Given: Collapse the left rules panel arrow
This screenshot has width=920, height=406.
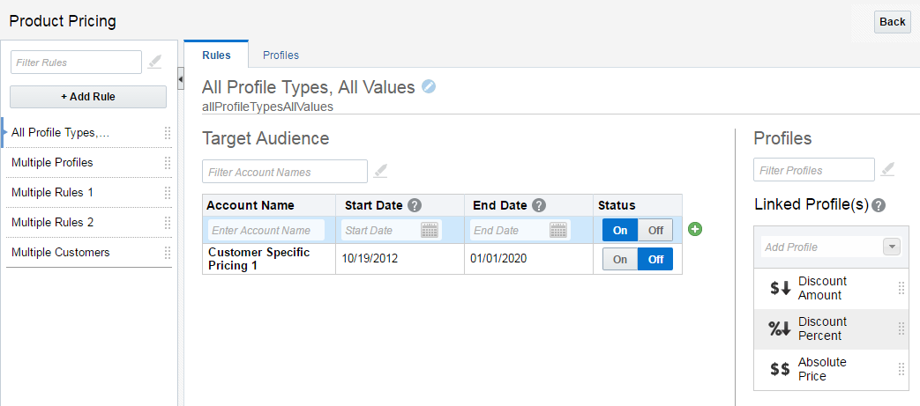Looking at the screenshot, I should pos(180,80).
